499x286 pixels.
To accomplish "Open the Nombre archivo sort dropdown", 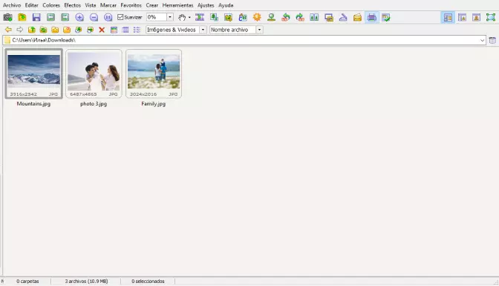I will 259,30.
